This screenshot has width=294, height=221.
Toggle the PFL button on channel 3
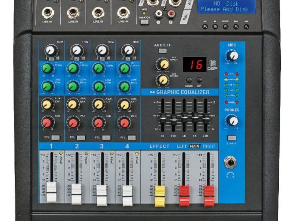[x=106, y=138]
